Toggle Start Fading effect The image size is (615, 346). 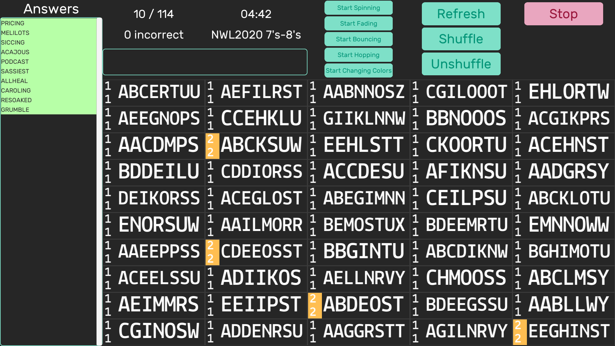[358, 23]
